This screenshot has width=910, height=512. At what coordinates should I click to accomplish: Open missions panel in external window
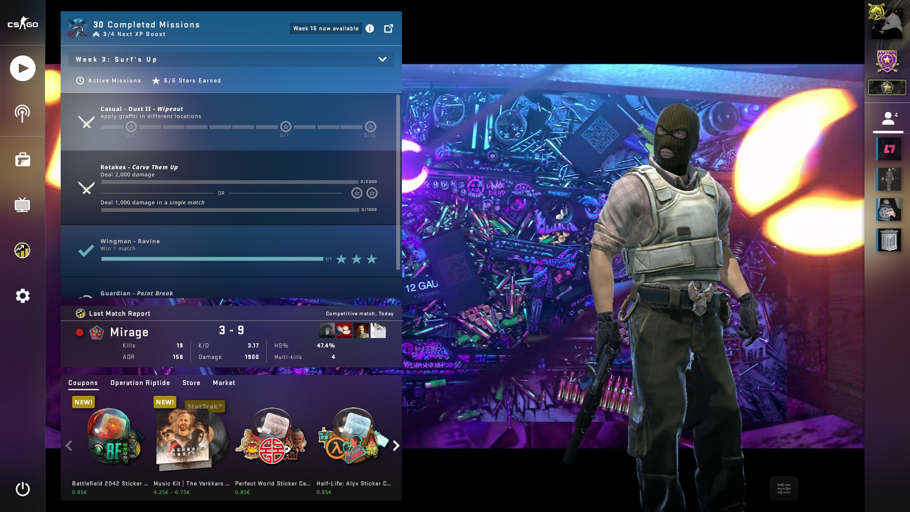388,28
